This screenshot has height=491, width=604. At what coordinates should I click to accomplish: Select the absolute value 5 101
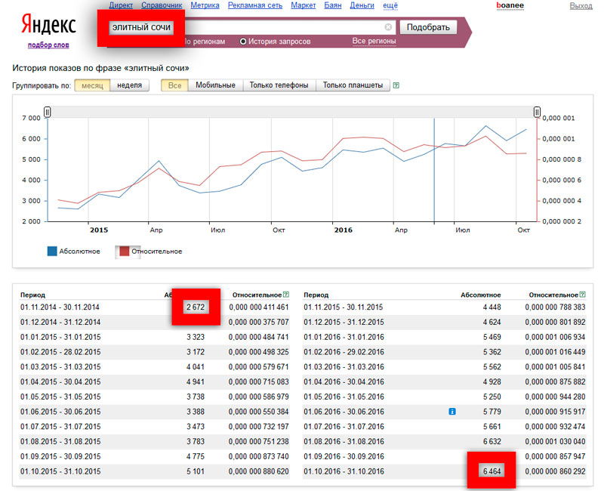coord(196,471)
